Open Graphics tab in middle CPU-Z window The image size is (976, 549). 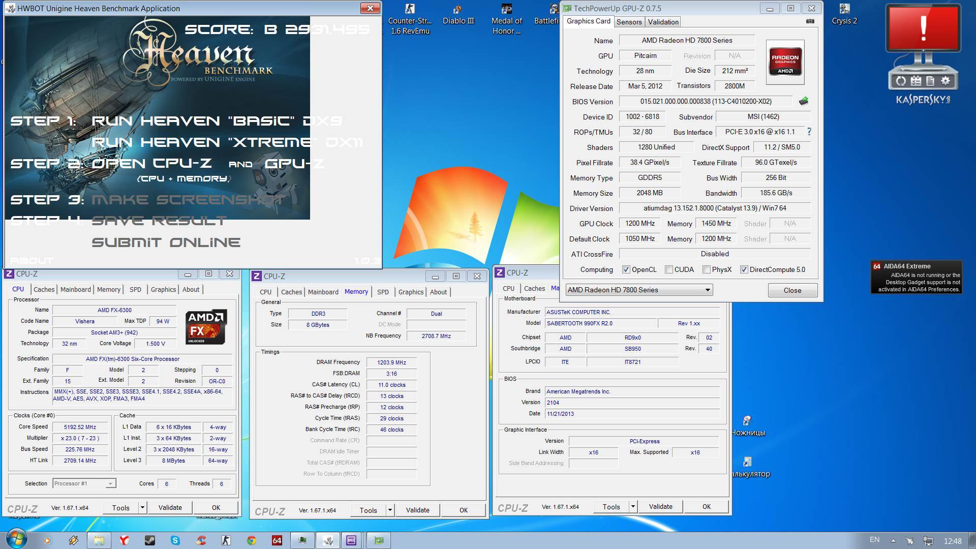tap(411, 292)
